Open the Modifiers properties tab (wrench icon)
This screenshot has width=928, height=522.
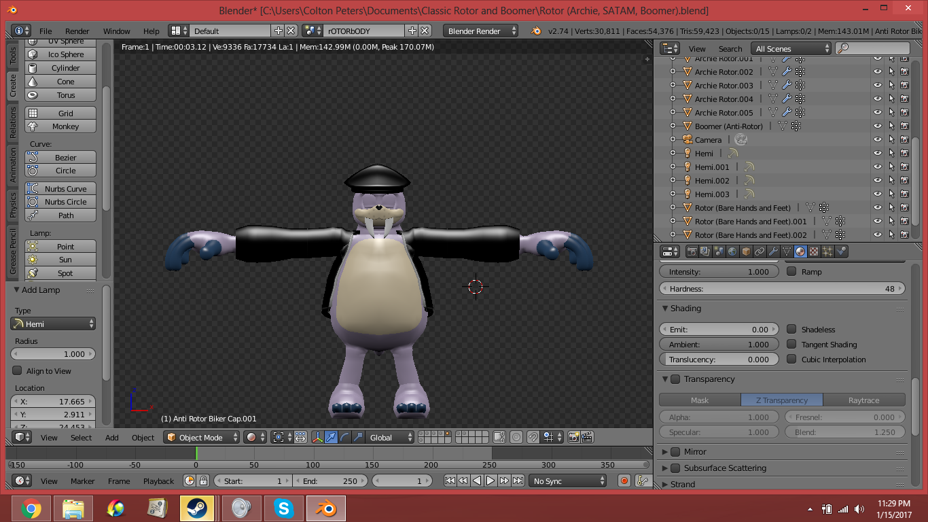[773, 251]
